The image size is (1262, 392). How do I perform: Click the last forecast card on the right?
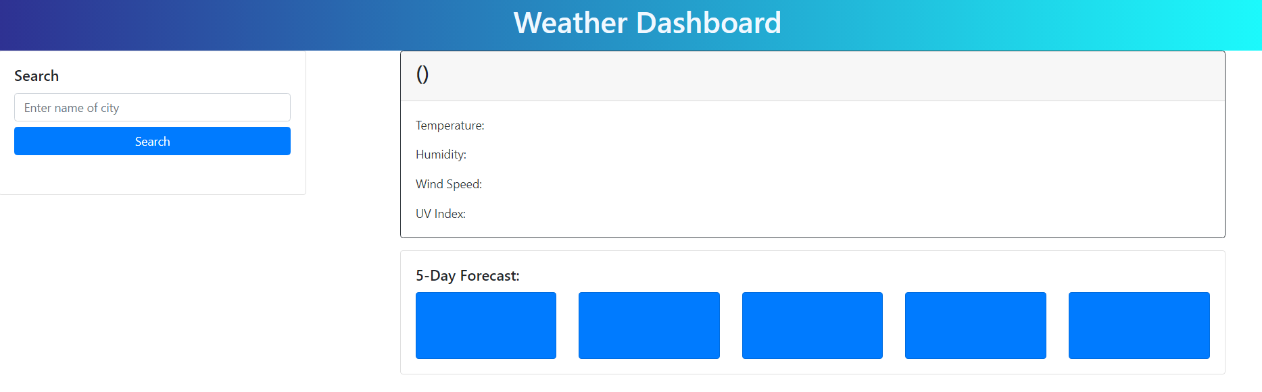(1138, 325)
